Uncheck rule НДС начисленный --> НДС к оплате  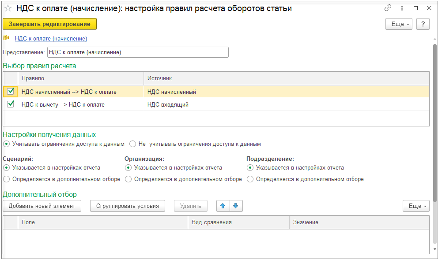11,92
